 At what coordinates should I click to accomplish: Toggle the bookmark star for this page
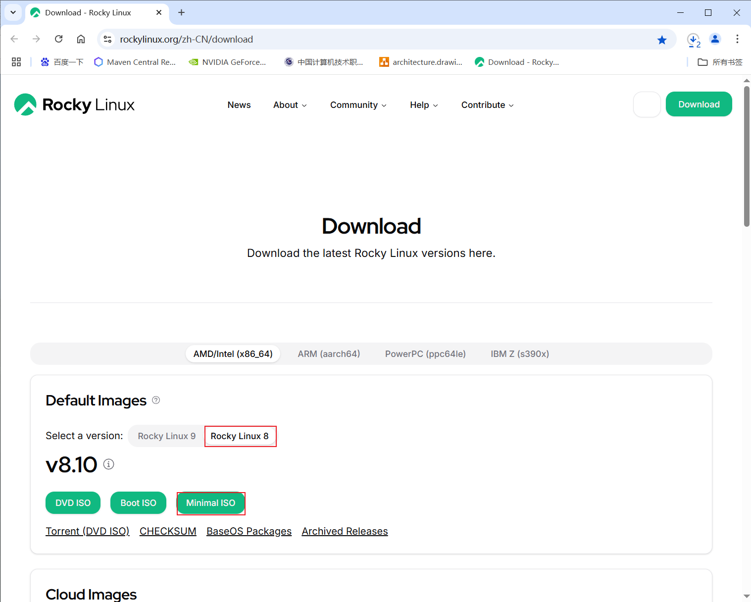pos(662,40)
